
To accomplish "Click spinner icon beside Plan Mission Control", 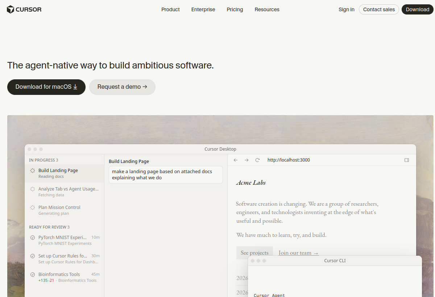I will [x=32, y=208].
